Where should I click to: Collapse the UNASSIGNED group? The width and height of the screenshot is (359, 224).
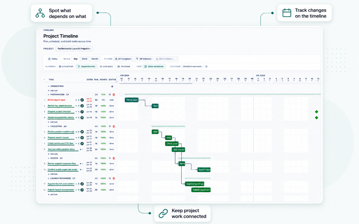click(x=48, y=86)
